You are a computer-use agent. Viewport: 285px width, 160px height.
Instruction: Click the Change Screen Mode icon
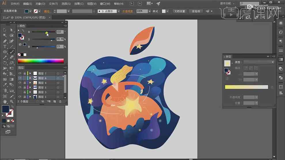click(x=8, y=132)
